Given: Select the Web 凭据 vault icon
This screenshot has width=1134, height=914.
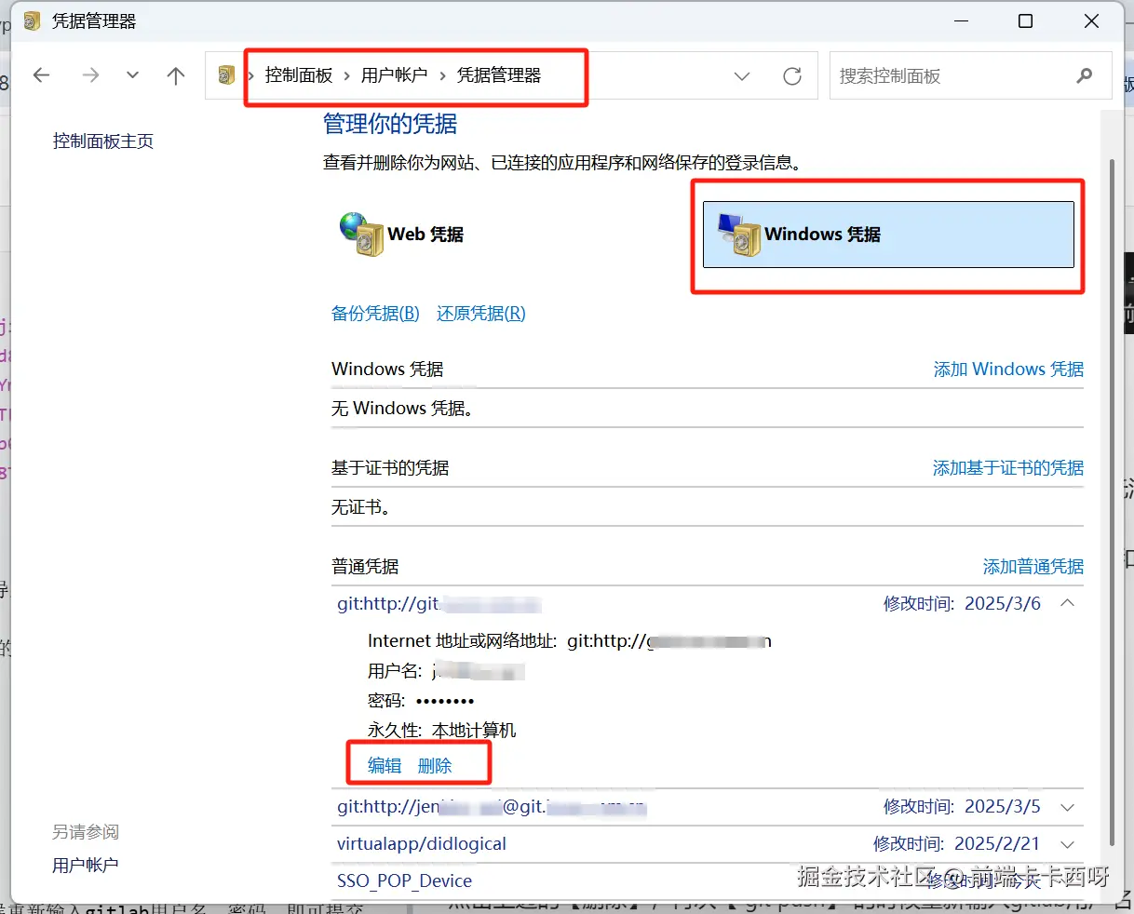Looking at the screenshot, I should [361, 235].
